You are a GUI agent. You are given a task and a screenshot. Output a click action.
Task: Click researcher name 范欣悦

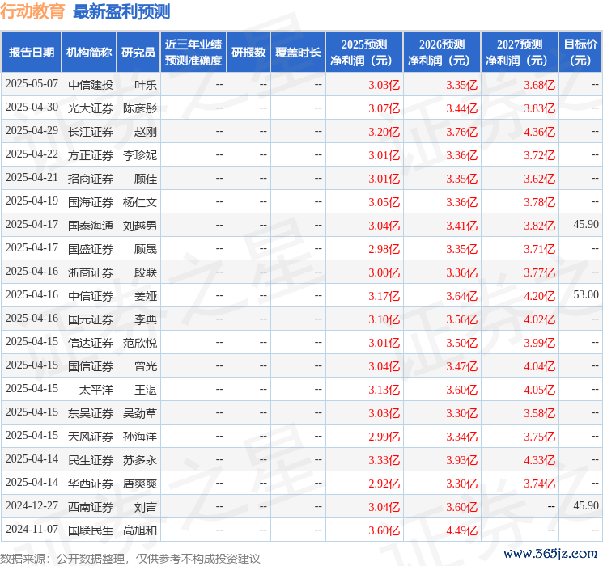tap(140, 343)
